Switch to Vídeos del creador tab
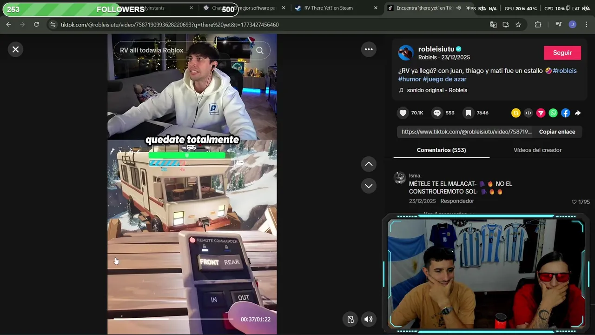This screenshot has width=595, height=335. point(537,150)
